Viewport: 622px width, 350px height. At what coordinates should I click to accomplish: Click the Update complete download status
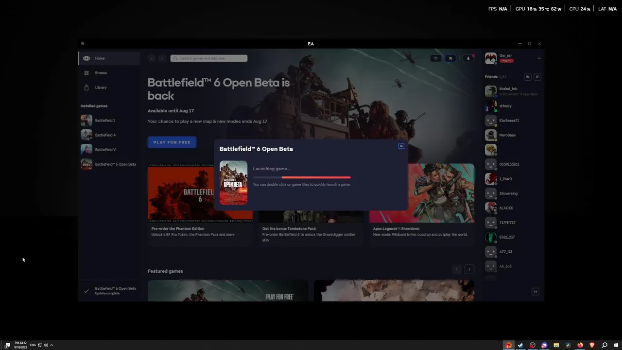tap(109, 291)
